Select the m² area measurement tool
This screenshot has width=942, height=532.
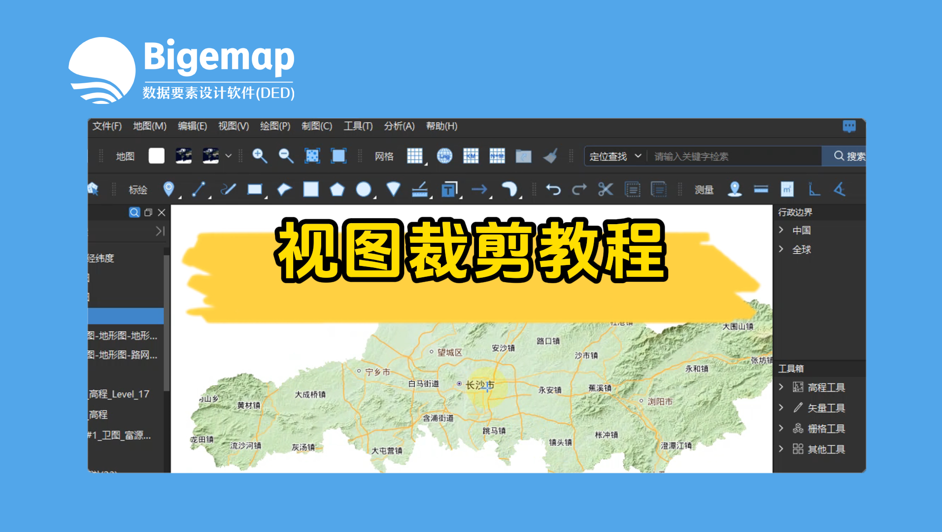[x=787, y=190]
